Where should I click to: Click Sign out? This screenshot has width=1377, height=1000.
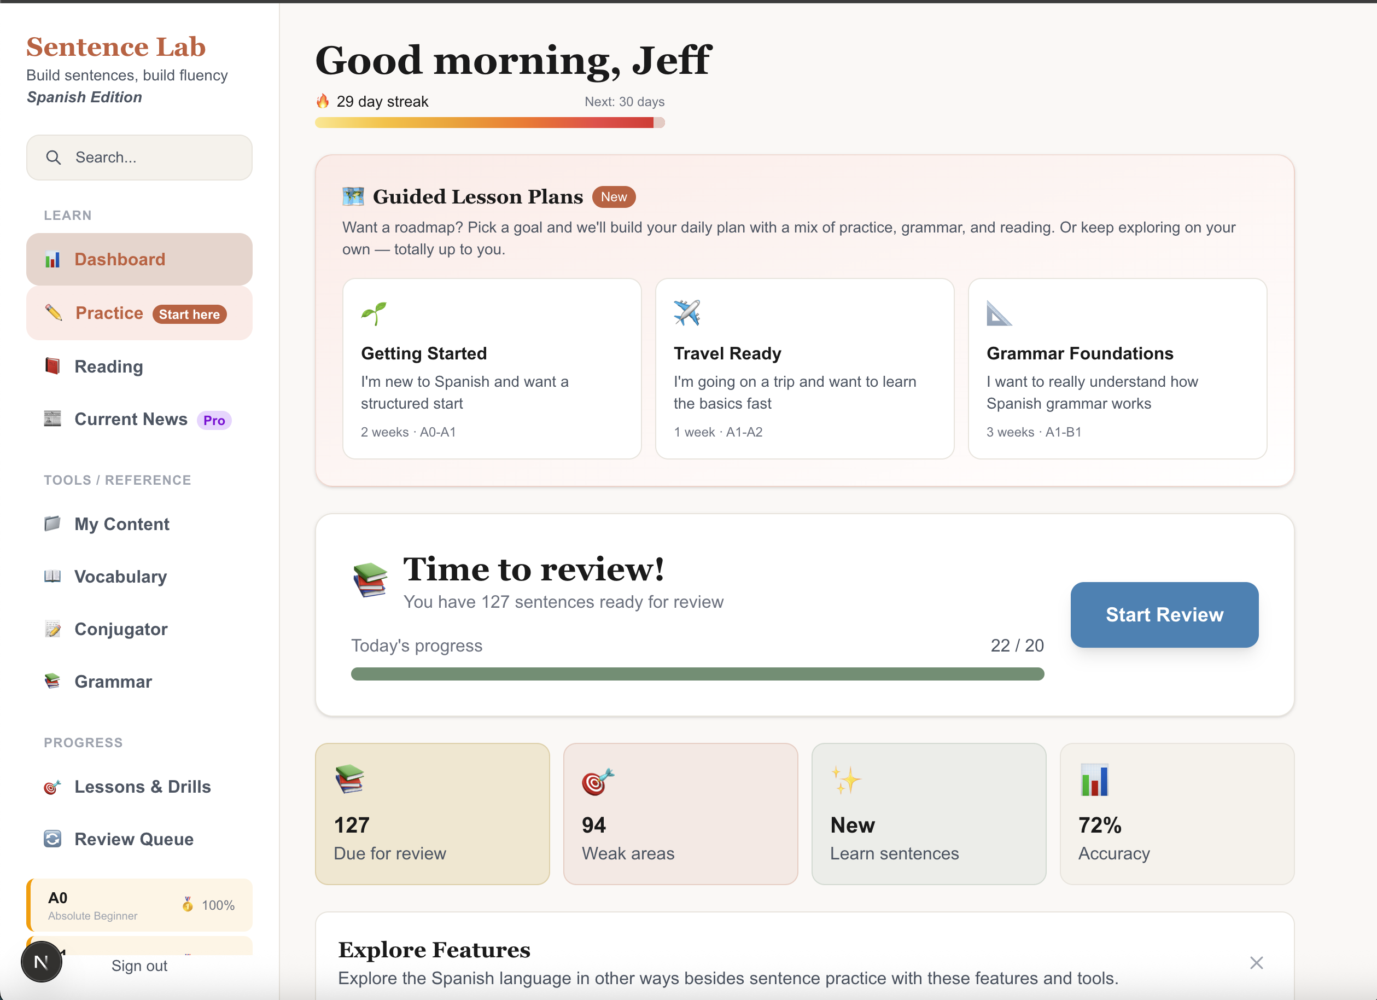pos(139,966)
